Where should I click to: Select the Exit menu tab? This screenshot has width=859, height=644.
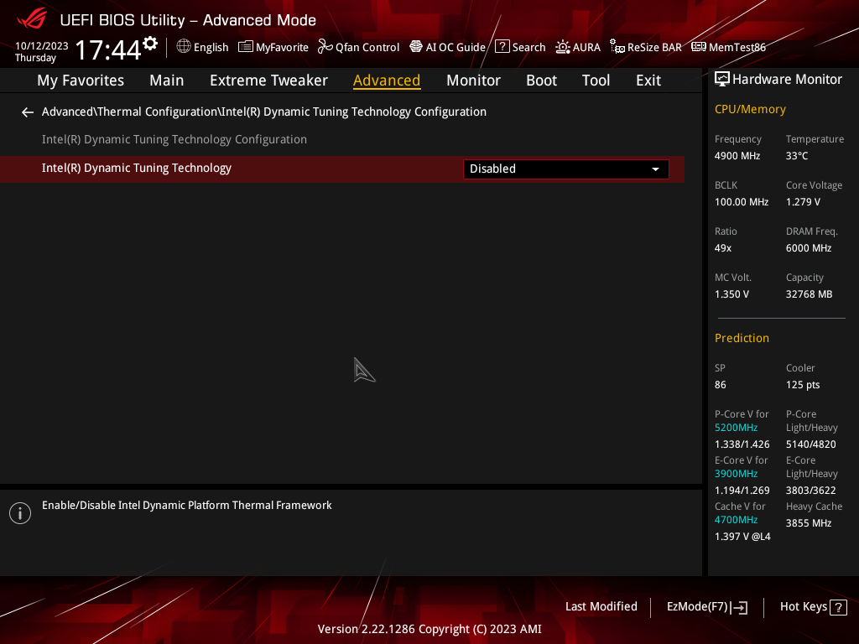[x=648, y=80]
